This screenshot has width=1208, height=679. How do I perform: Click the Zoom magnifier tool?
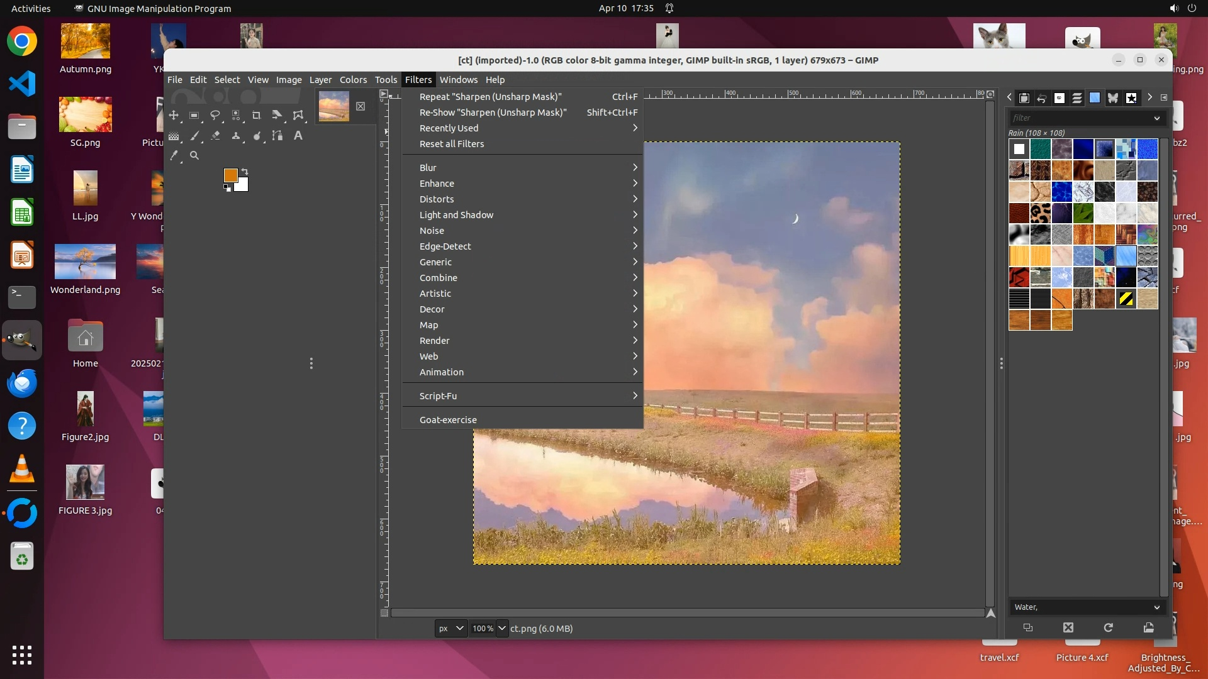pos(194,155)
